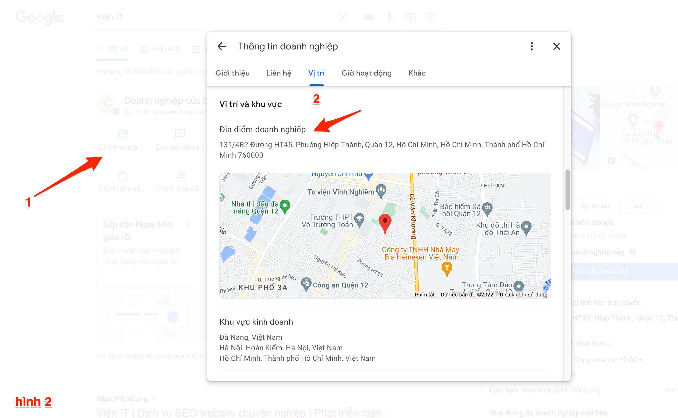Click the business address text 131/4B2 Đường HT45

(382, 150)
